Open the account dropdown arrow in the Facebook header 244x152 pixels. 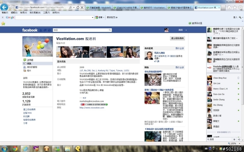click(186, 30)
